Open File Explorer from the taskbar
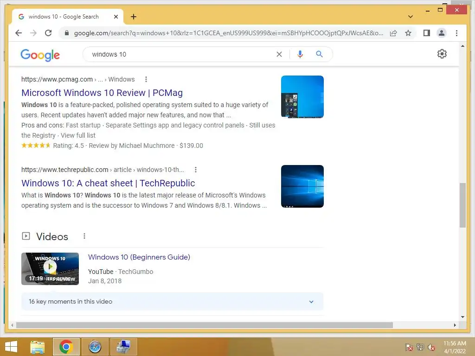 point(37,347)
